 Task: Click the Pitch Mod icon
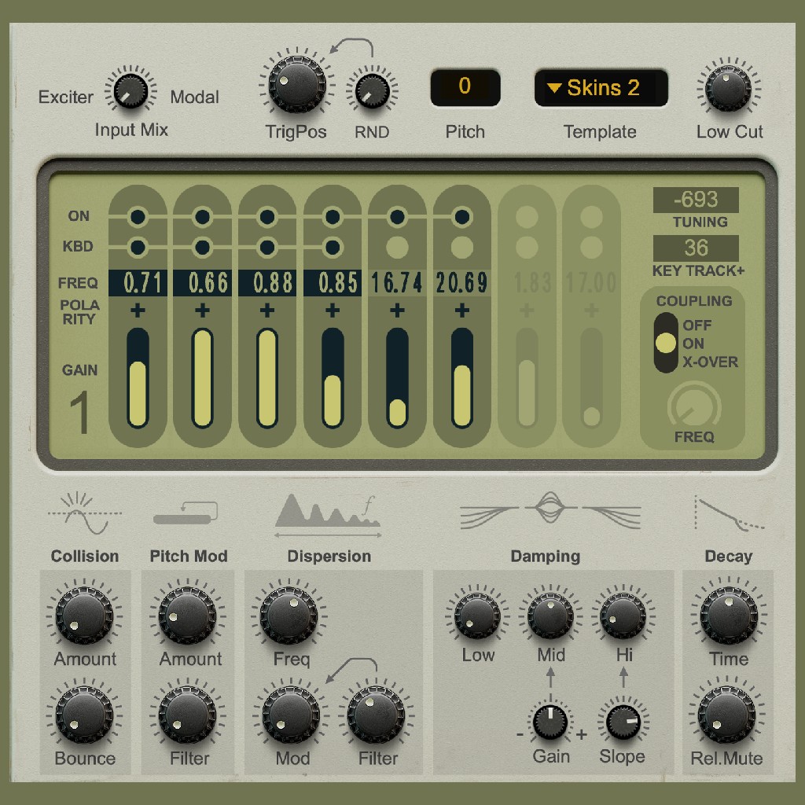point(186,513)
